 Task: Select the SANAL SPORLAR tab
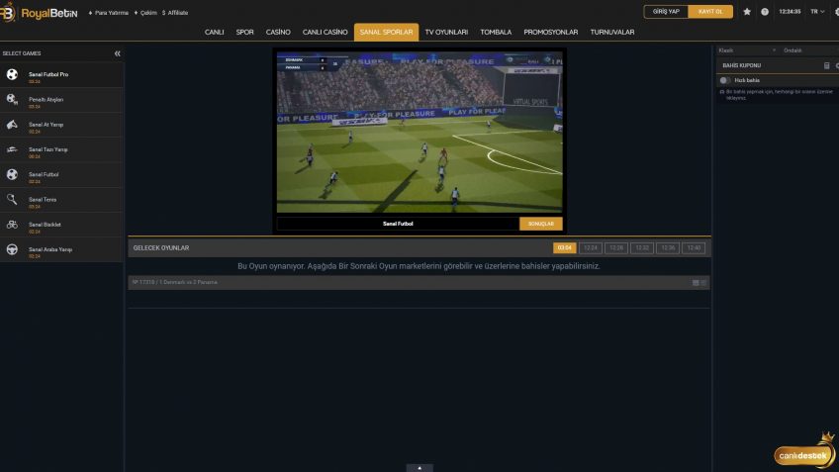pyautogui.click(x=386, y=32)
